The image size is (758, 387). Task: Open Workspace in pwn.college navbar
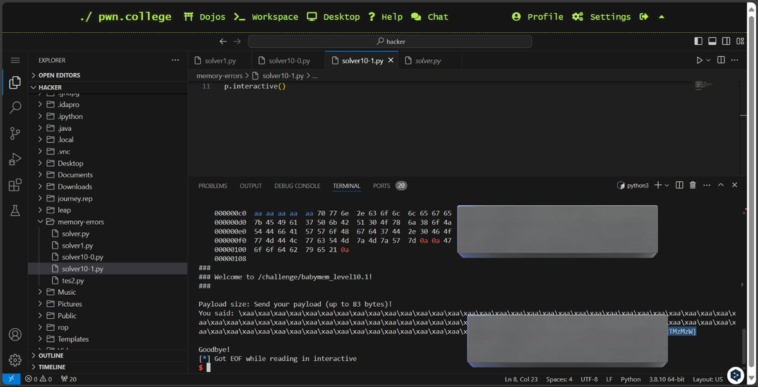click(267, 16)
